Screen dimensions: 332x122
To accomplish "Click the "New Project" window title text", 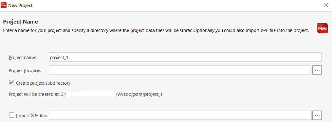I will pyautogui.click(x=20, y=5).
